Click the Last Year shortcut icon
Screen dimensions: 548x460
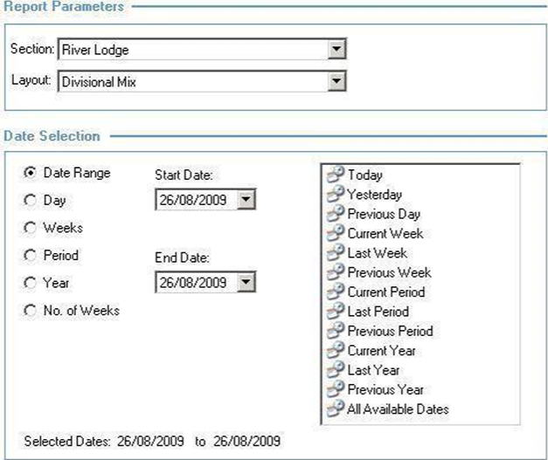click(x=336, y=370)
